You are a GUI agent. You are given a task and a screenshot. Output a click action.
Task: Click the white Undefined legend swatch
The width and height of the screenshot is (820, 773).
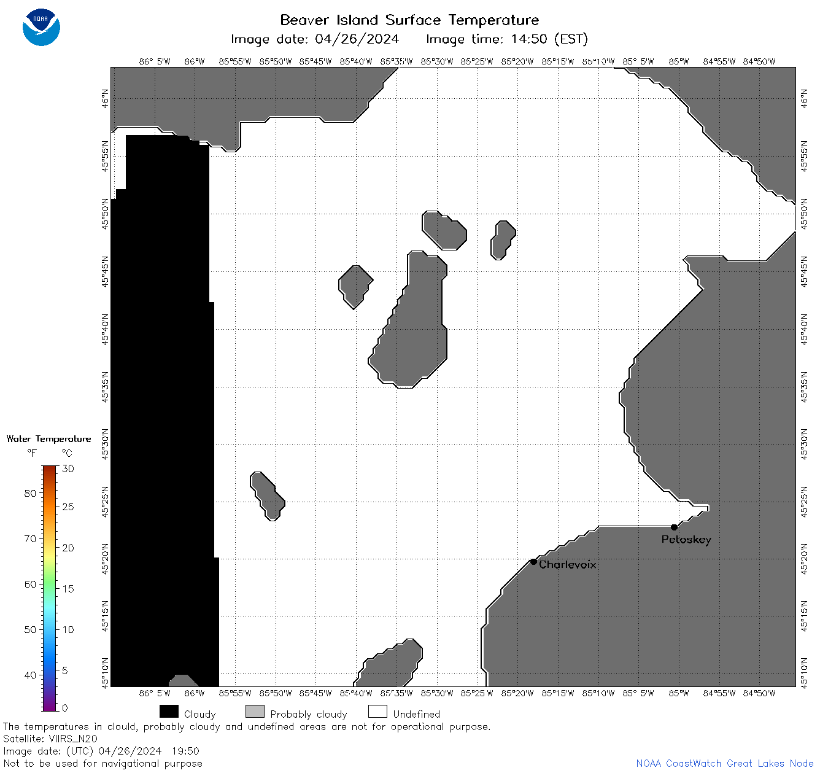[x=377, y=712]
